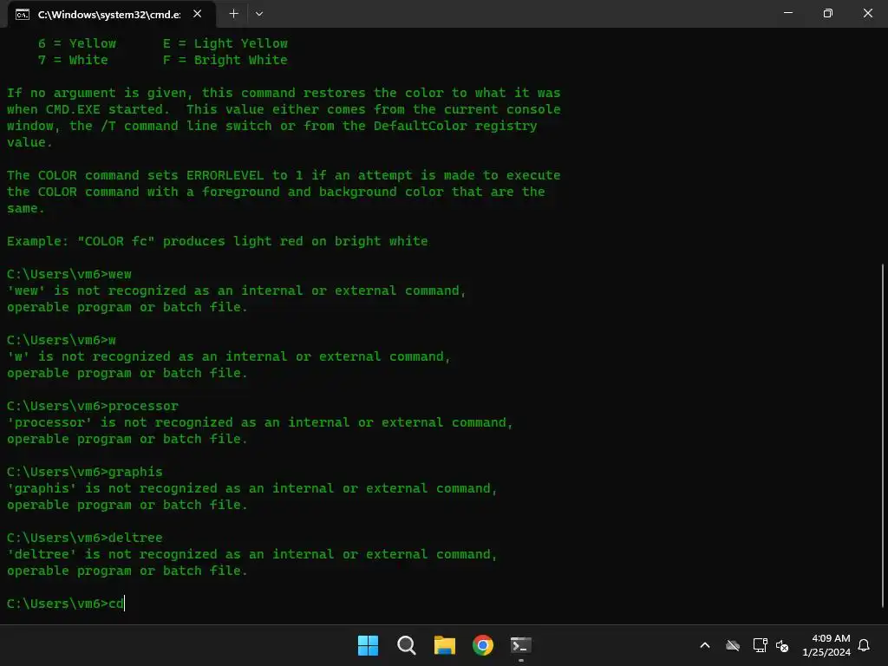This screenshot has width=888, height=666.
Task: Show hidden system tray icons
Action: pos(705,645)
